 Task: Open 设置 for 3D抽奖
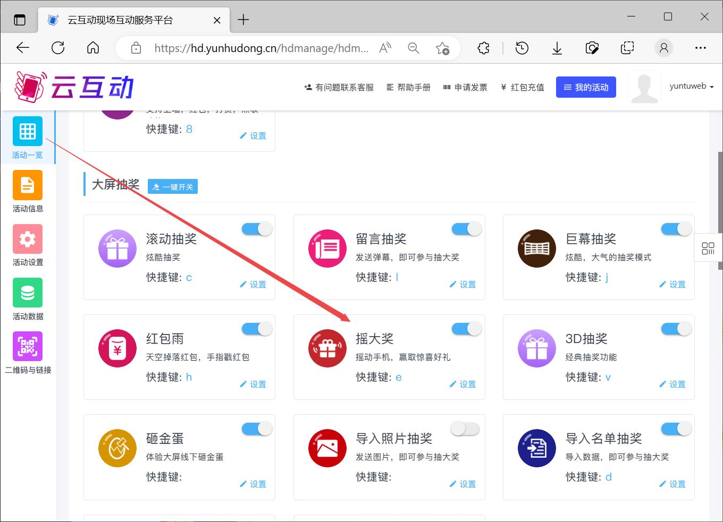click(x=672, y=384)
